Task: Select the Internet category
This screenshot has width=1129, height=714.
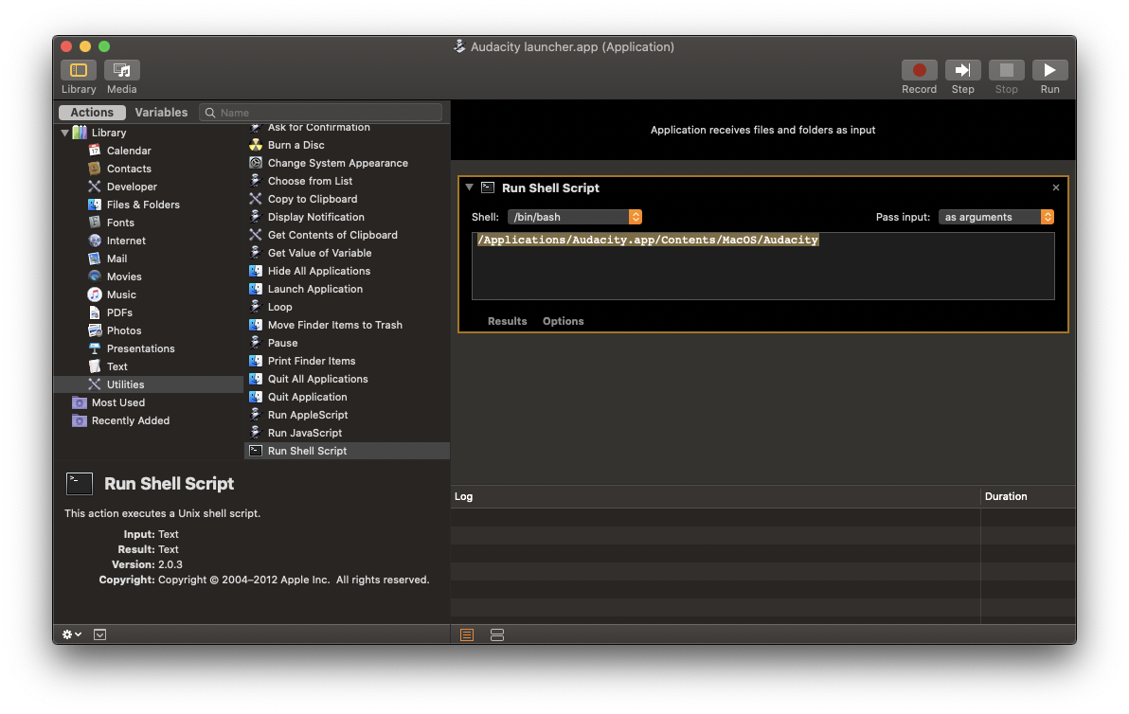Action: click(x=126, y=241)
